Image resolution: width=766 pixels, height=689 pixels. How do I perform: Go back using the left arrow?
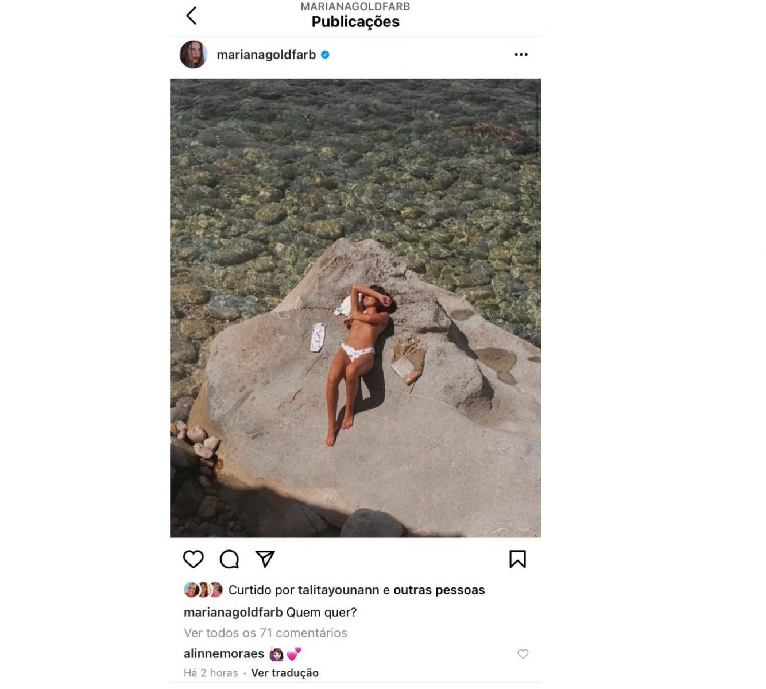[191, 16]
